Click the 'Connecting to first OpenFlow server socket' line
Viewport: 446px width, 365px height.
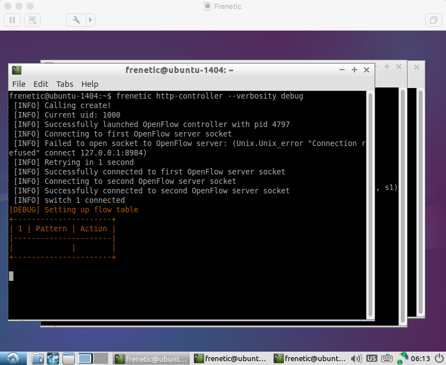(123, 134)
